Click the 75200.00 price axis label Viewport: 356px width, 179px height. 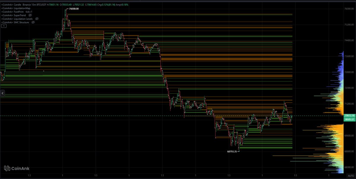[x=349, y=25]
